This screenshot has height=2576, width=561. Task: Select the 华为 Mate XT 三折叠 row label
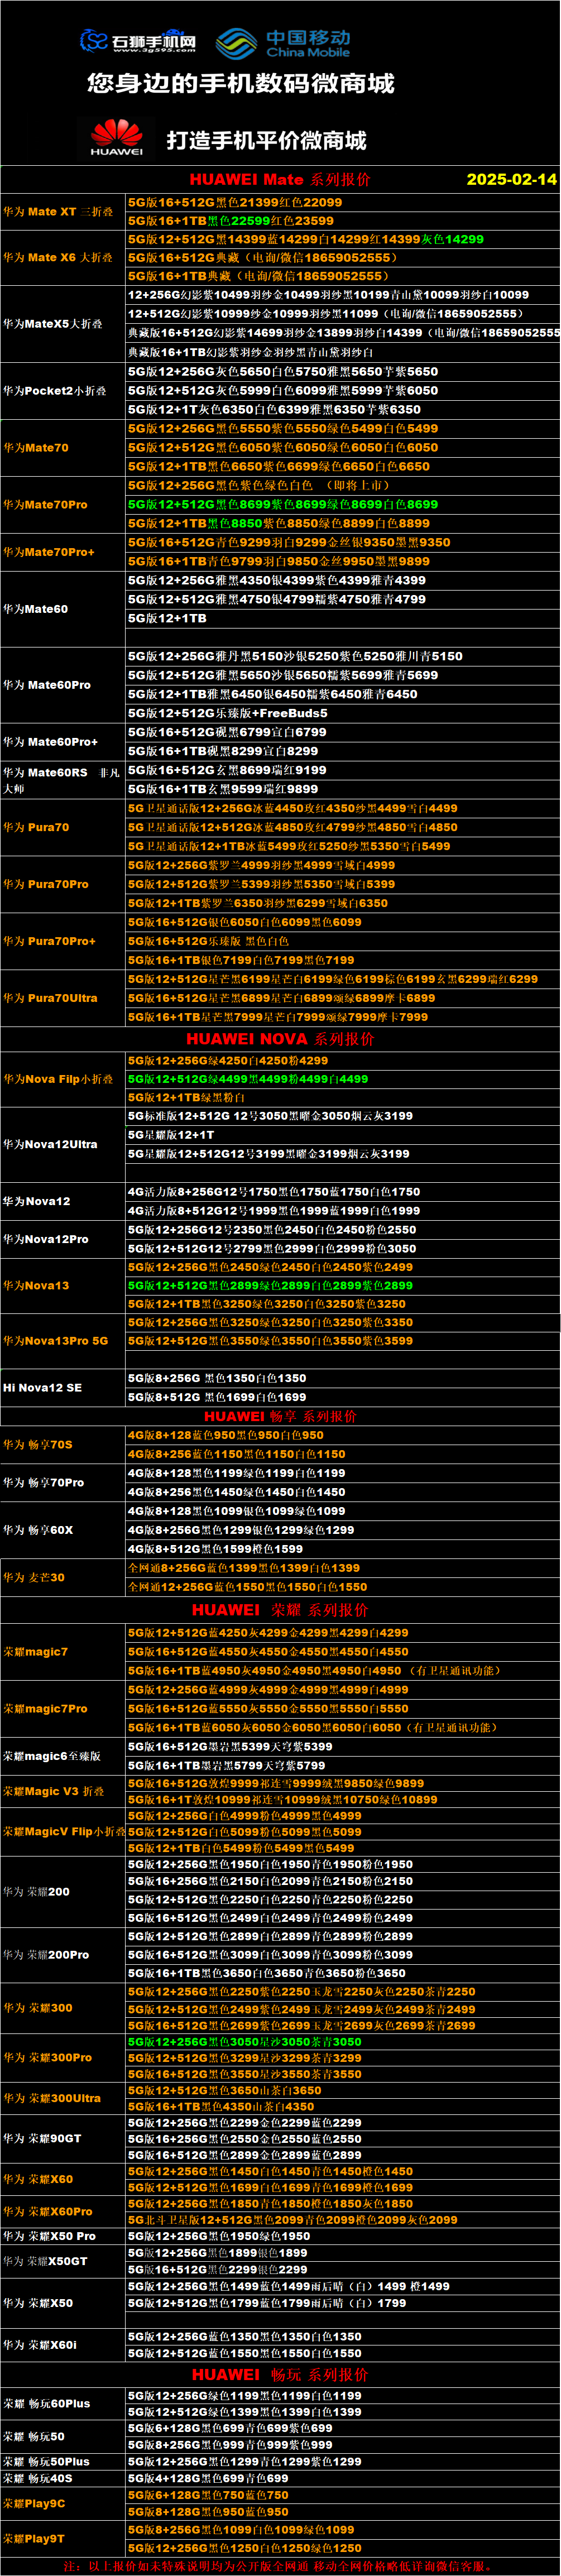58,212
